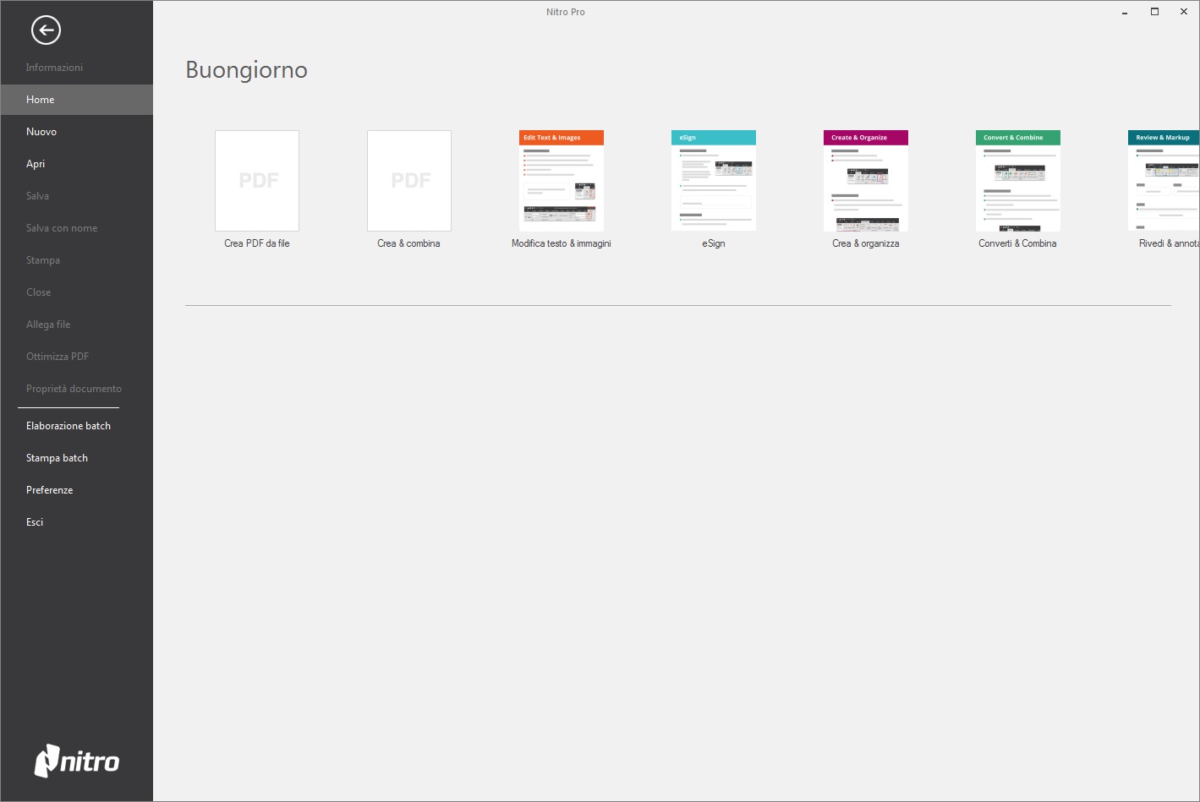Open Preferenze settings
The height and width of the screenshot is (802, 1200).
click(76, 490)
